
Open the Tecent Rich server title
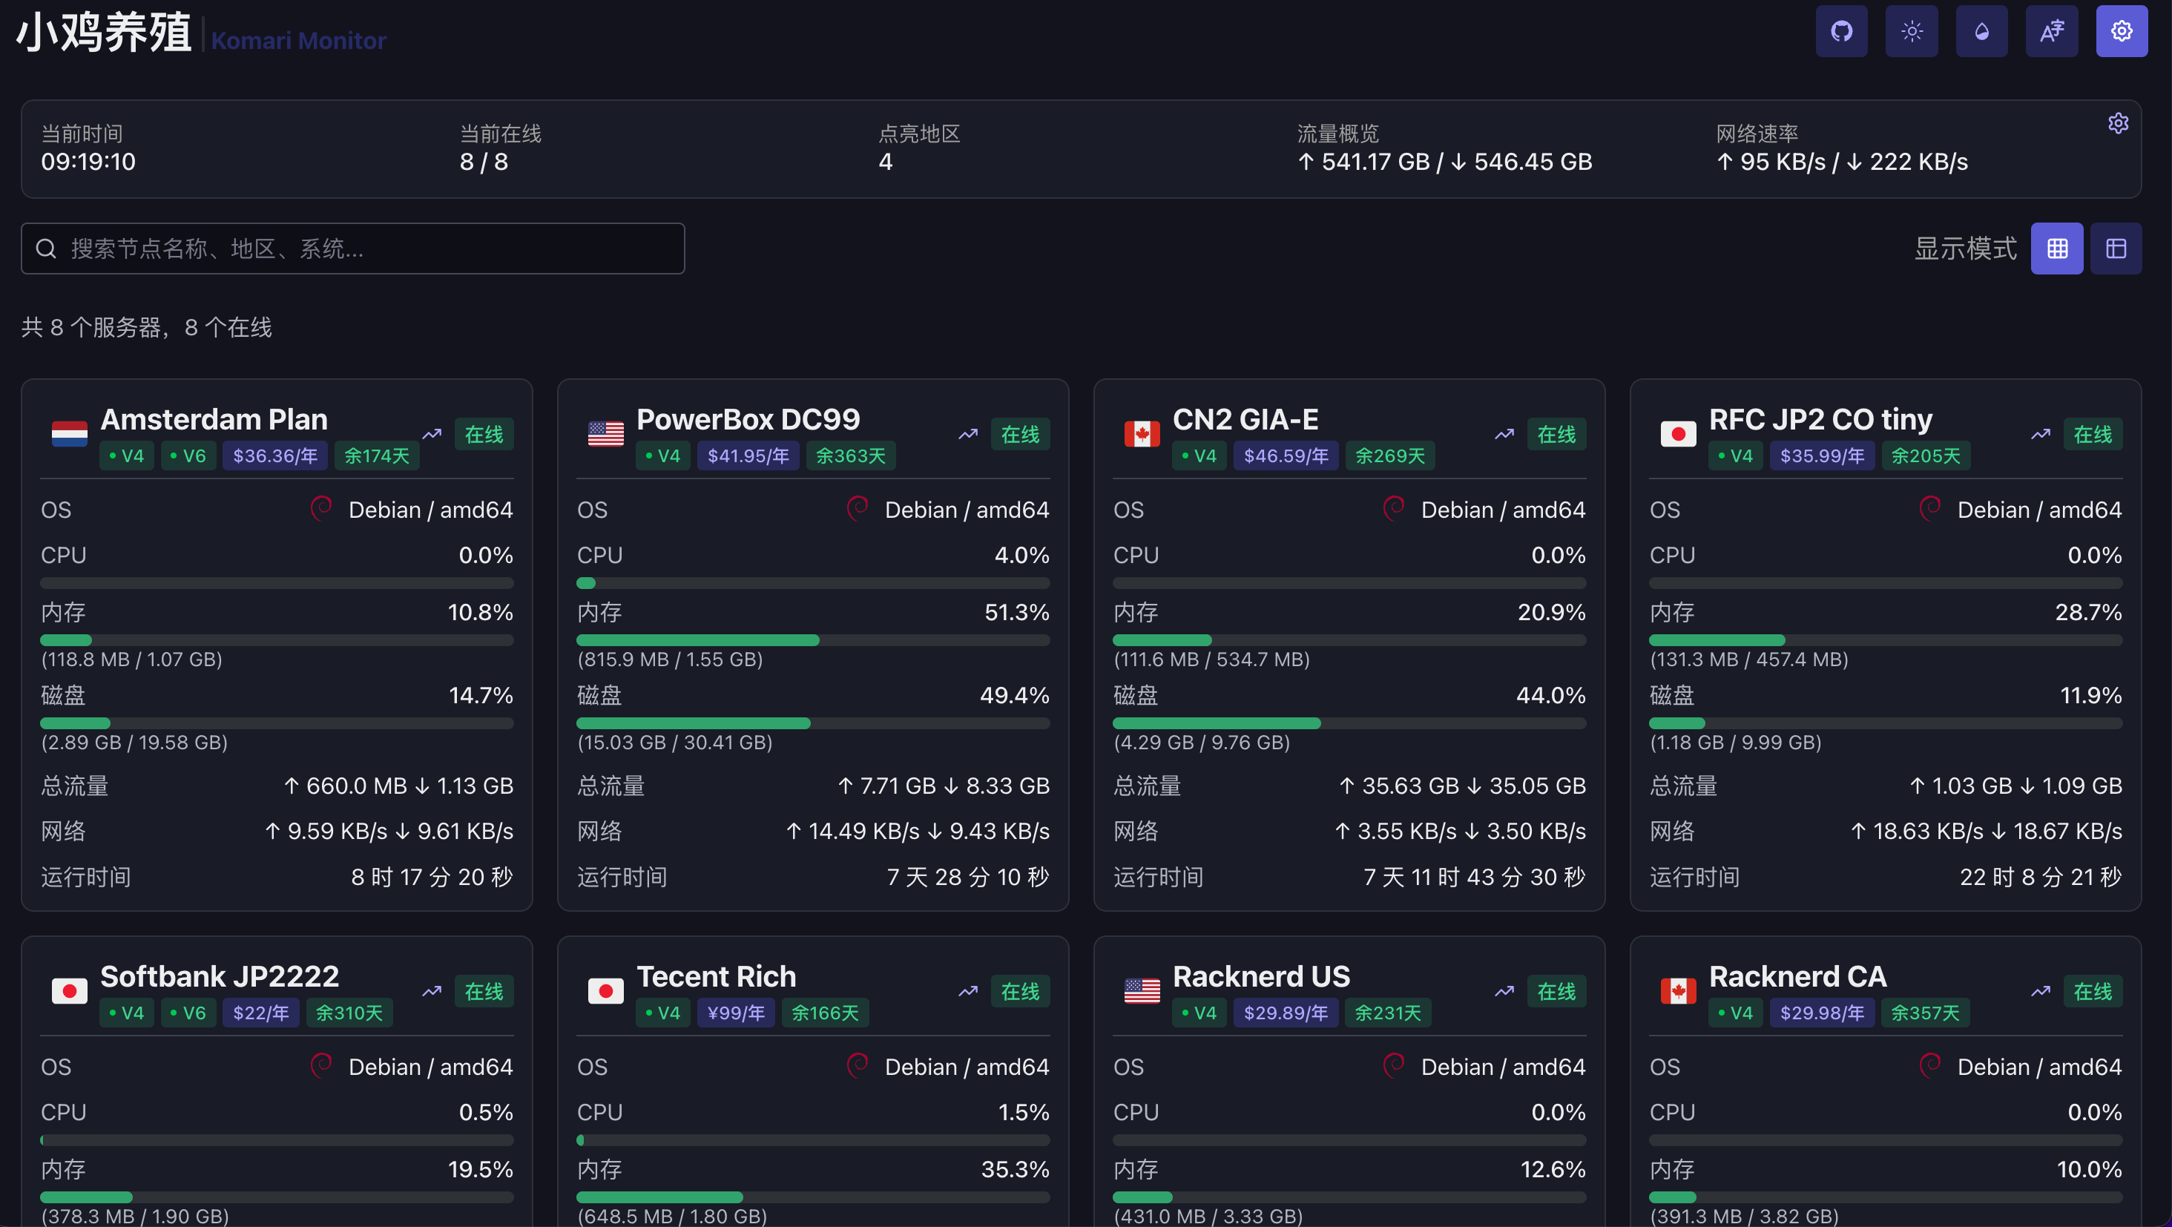click(716, 976)
